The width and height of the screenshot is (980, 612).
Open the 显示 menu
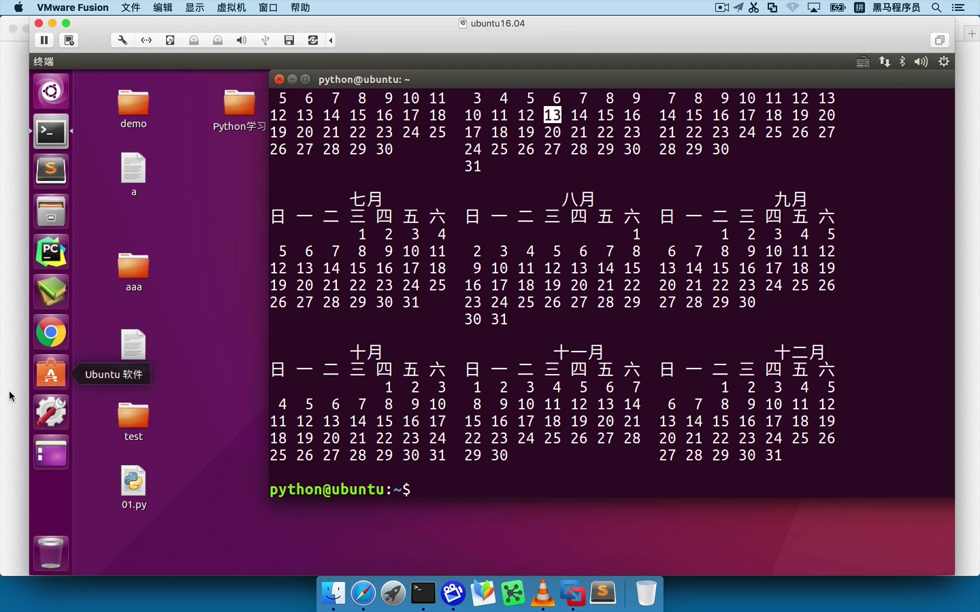click(x=195, y=7)
